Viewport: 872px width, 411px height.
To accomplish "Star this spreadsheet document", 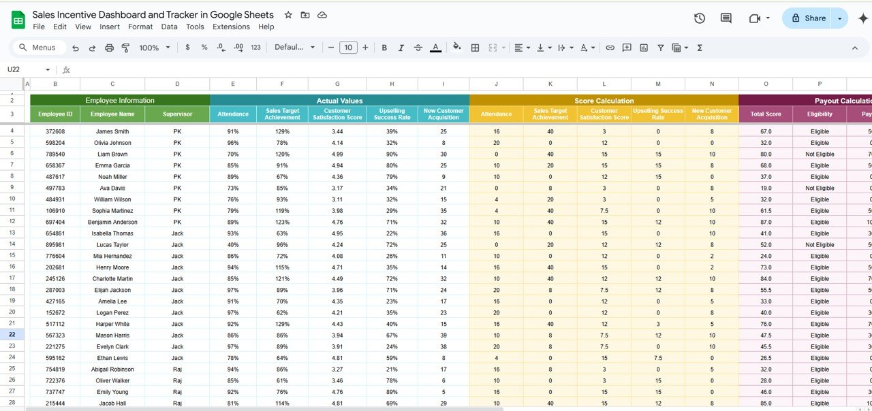I will (288, 15).
